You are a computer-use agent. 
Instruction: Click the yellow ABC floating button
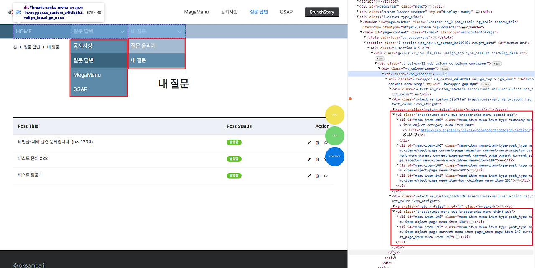335,115
